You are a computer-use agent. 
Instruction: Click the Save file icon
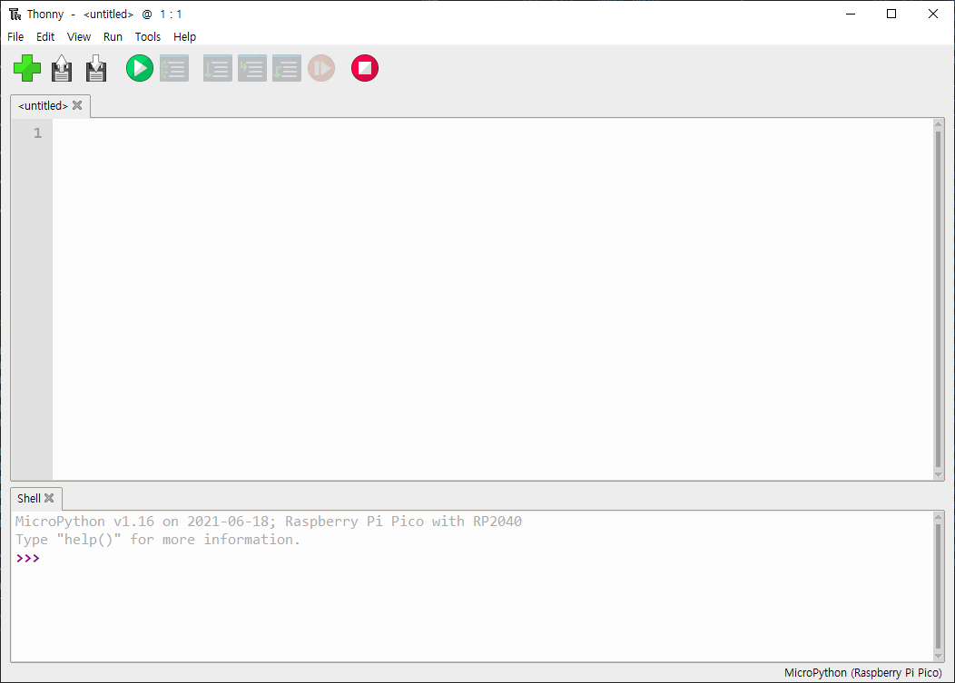pyautogui.click(x=96, y=68)
